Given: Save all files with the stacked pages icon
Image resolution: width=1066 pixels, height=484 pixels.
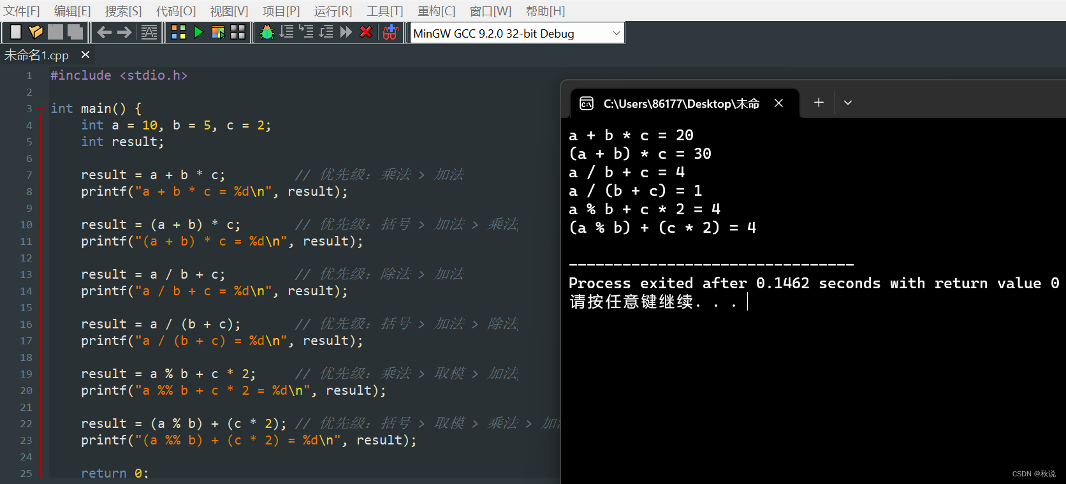Looking at the screenshot, I should pos(75,33).
